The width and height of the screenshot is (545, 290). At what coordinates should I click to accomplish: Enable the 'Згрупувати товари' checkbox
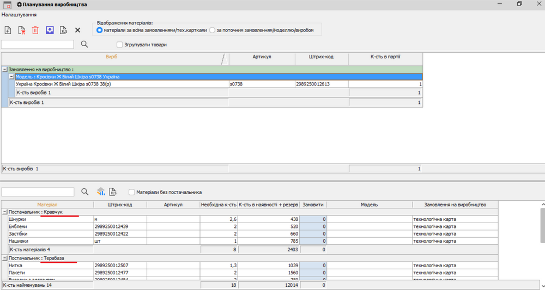pos(119,45)
